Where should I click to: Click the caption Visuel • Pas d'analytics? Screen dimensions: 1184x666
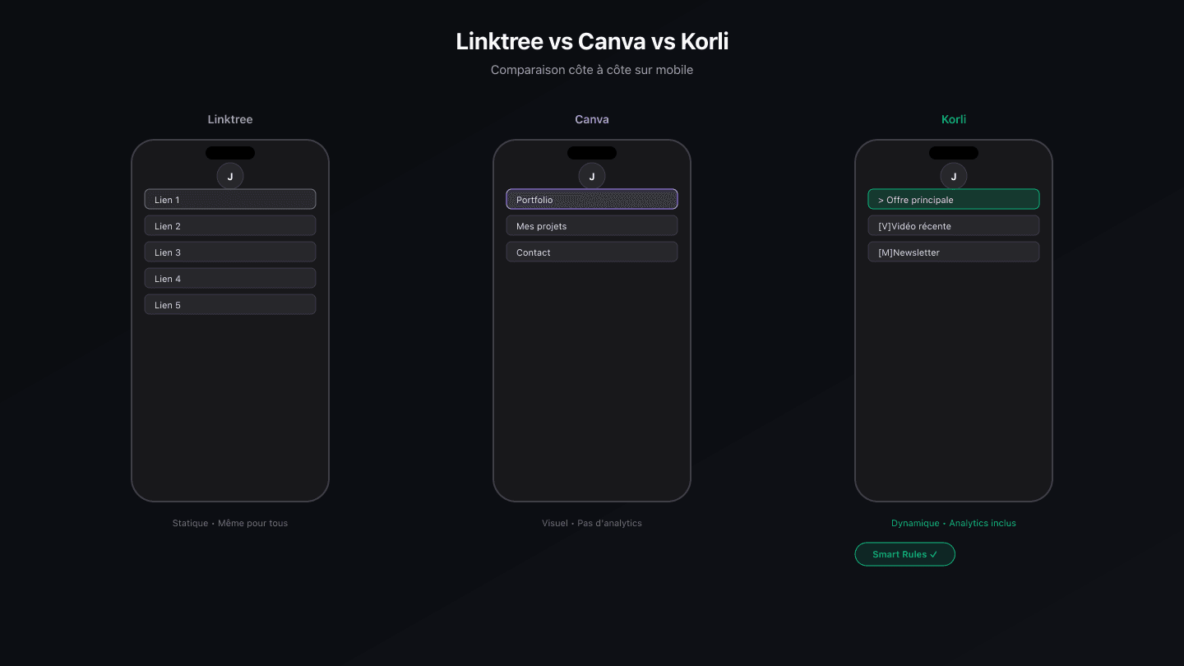pos(592,523)
